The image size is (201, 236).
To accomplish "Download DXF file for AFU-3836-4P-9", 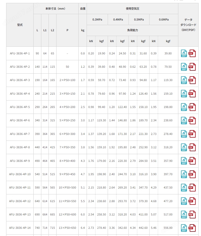I will 184,161.
